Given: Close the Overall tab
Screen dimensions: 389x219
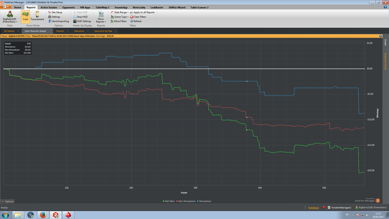Looking at the screenshot, I should tap(68, 31).
